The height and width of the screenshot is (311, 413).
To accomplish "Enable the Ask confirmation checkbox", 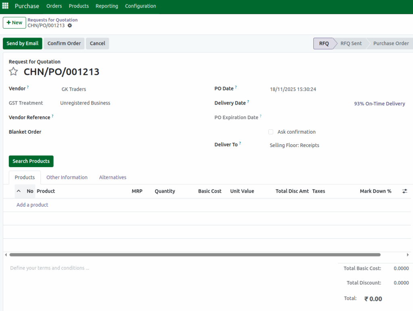I will (x=271, y=132).
